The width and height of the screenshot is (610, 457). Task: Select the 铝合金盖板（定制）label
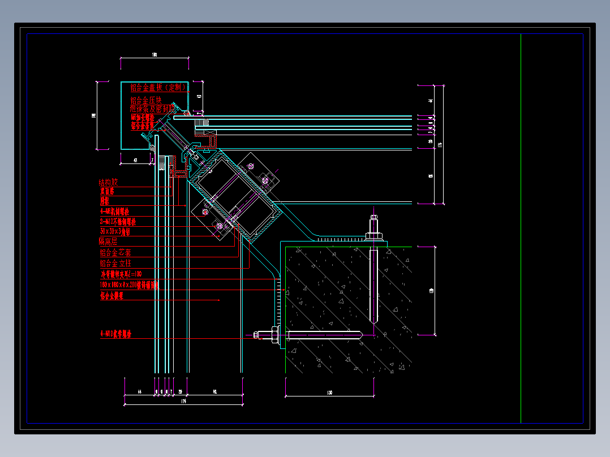pos(158,88)
